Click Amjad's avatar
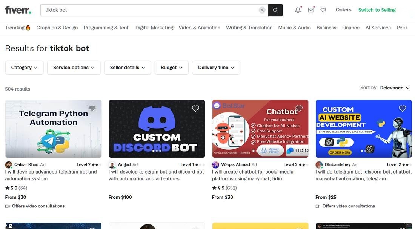This screenshot has height=229, width=415. pos(112,165)
